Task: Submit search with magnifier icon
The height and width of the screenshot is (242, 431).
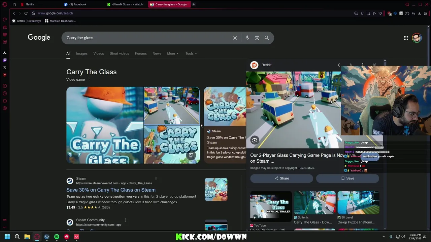Action: tap(267, 38)
